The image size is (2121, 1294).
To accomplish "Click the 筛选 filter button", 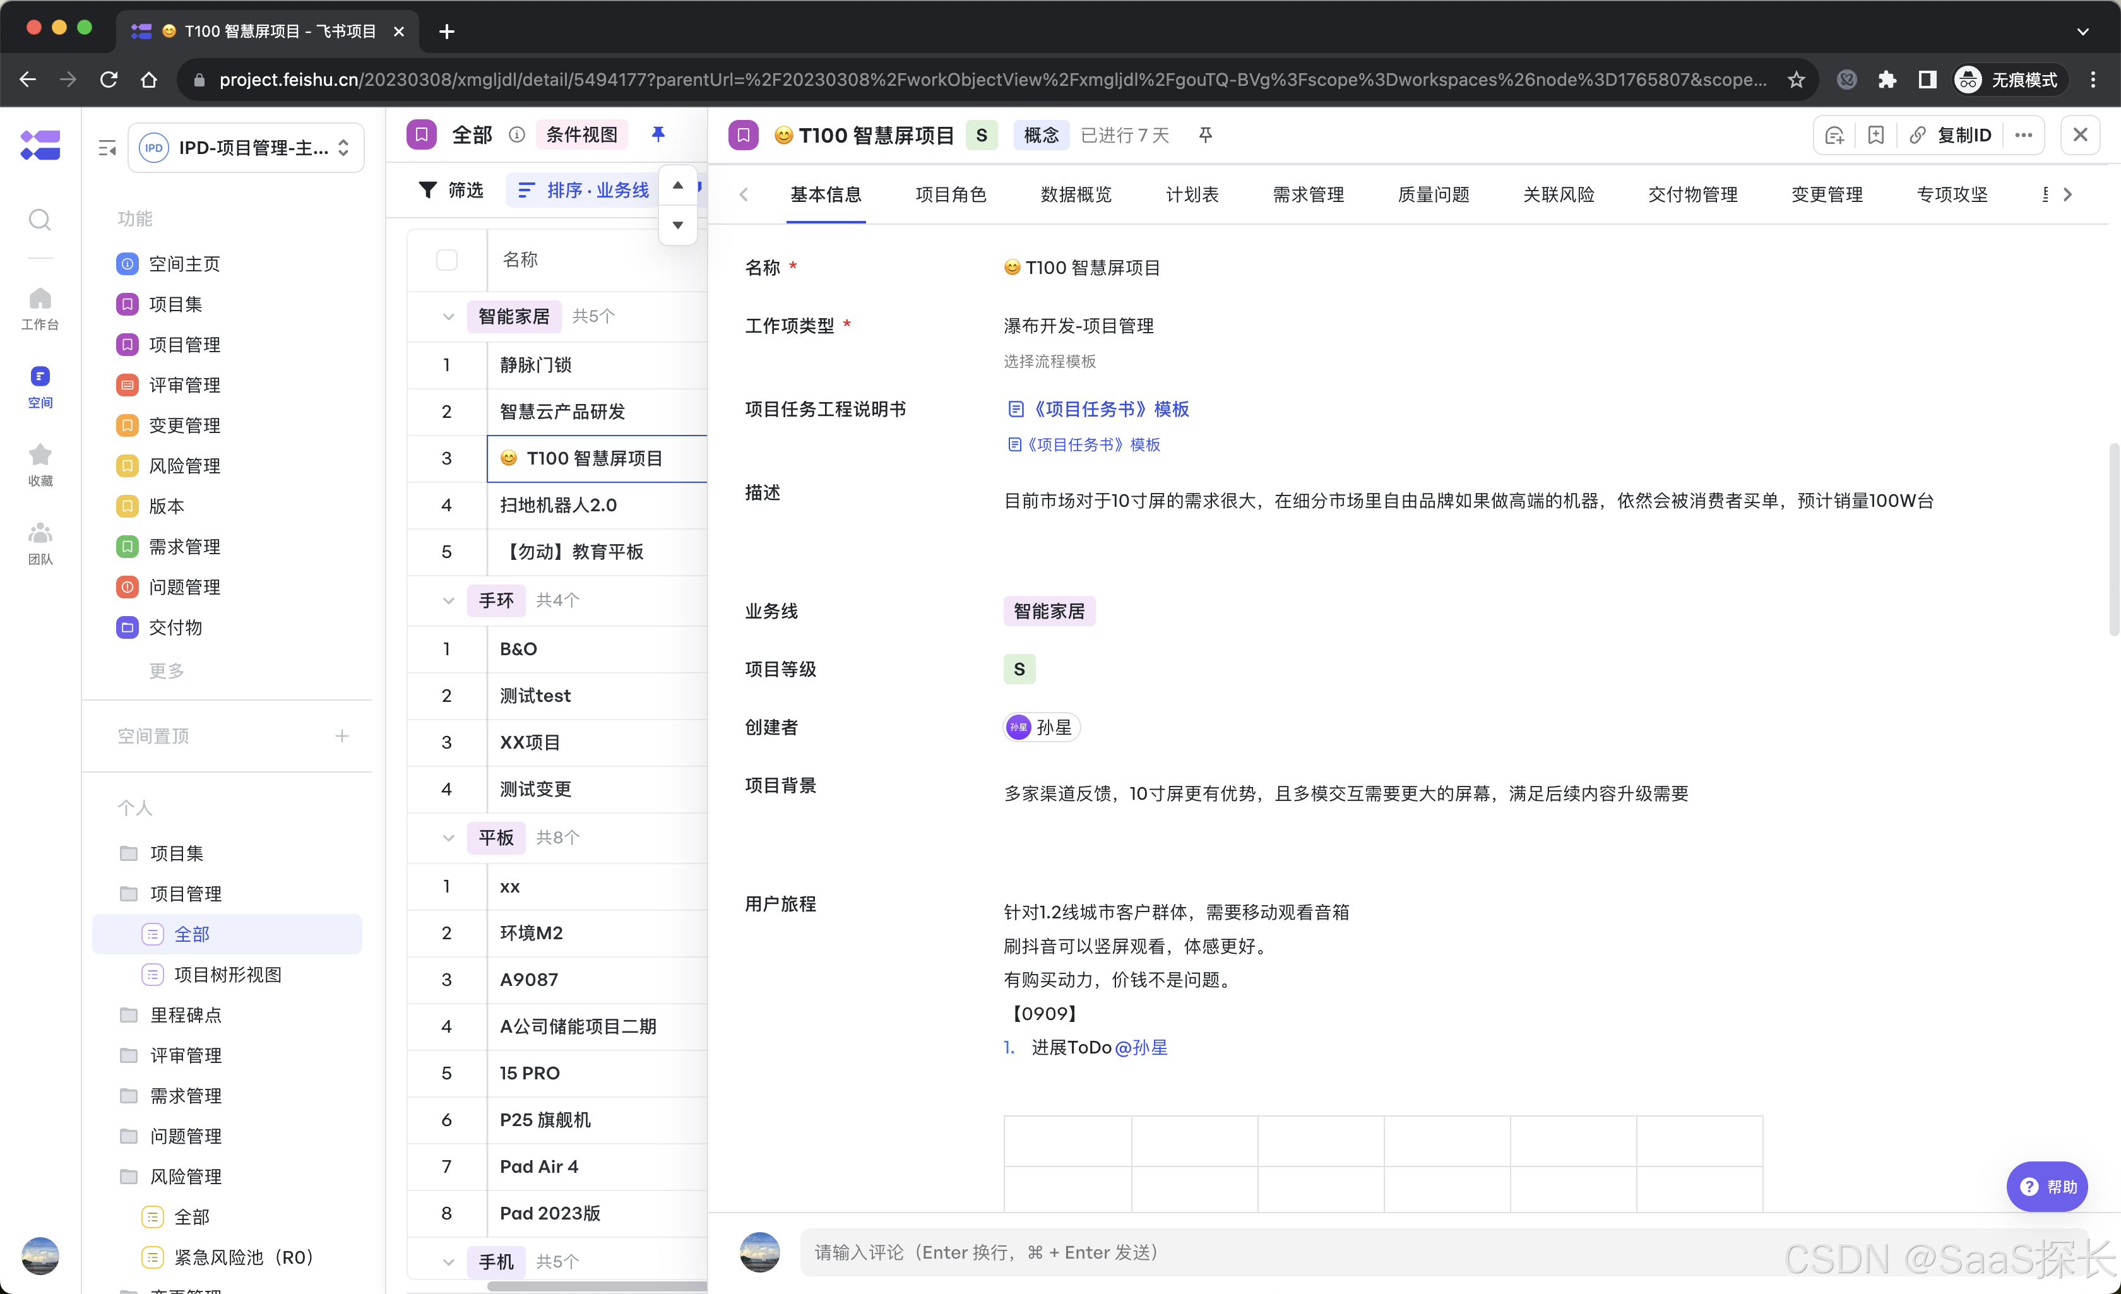I will pyautogui.click(x=452, y=190).
